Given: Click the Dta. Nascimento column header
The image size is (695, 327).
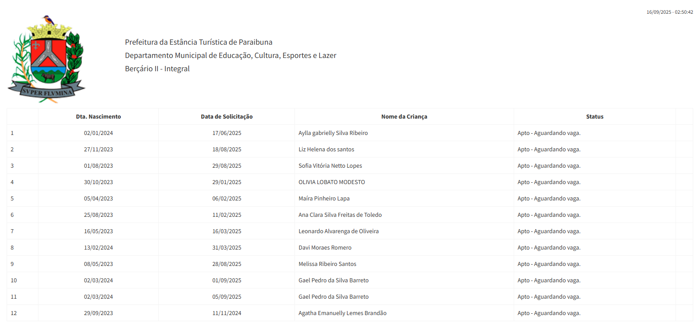Looking at the screenshot, I should [98, 117].
